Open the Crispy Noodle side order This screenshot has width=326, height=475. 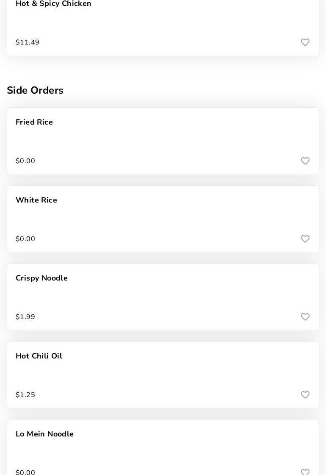[41, 278]
